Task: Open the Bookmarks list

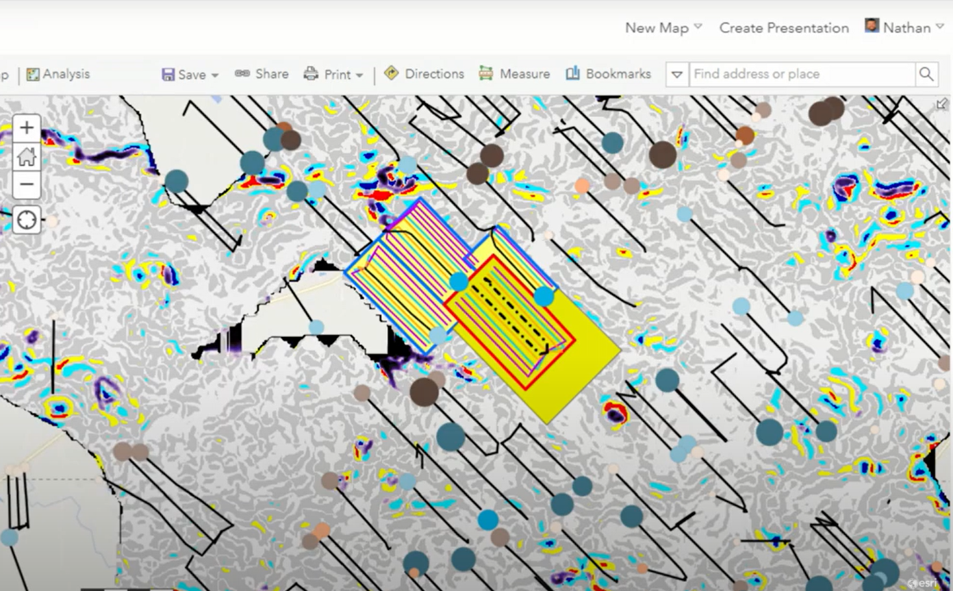Action: pos(608,74)
